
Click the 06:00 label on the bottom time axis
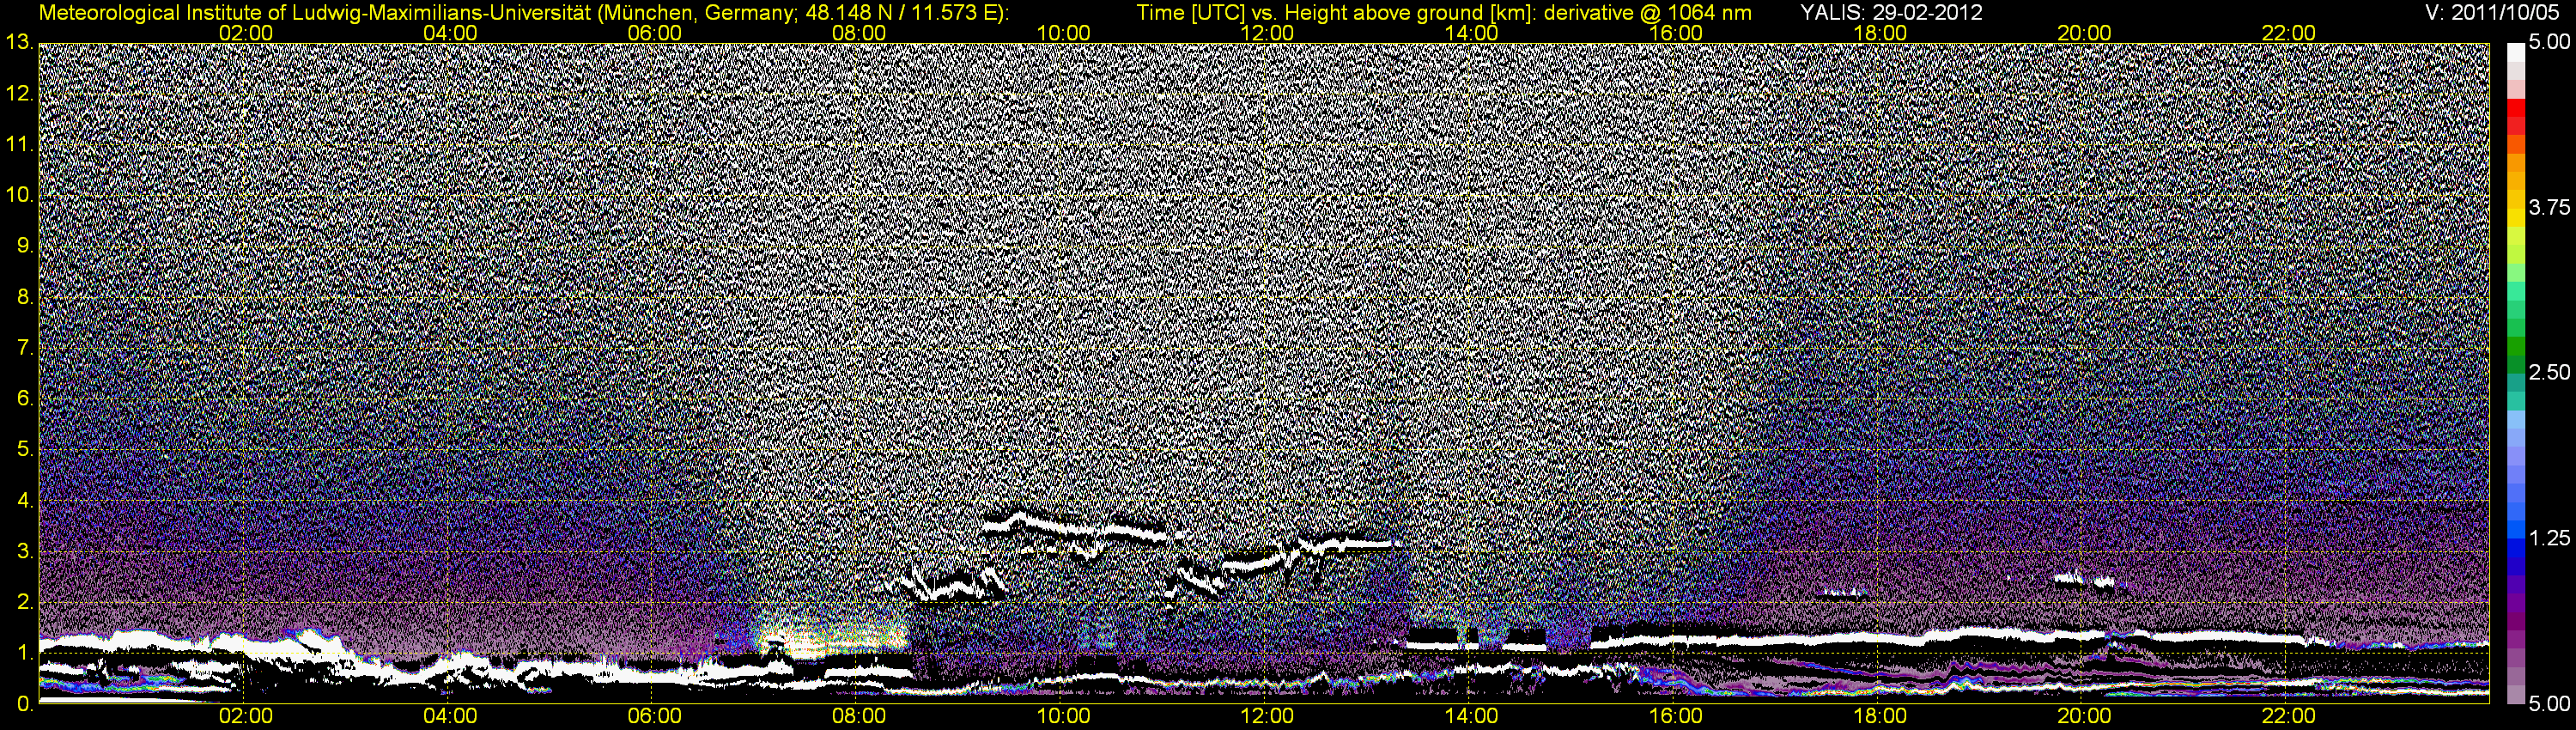654,716
